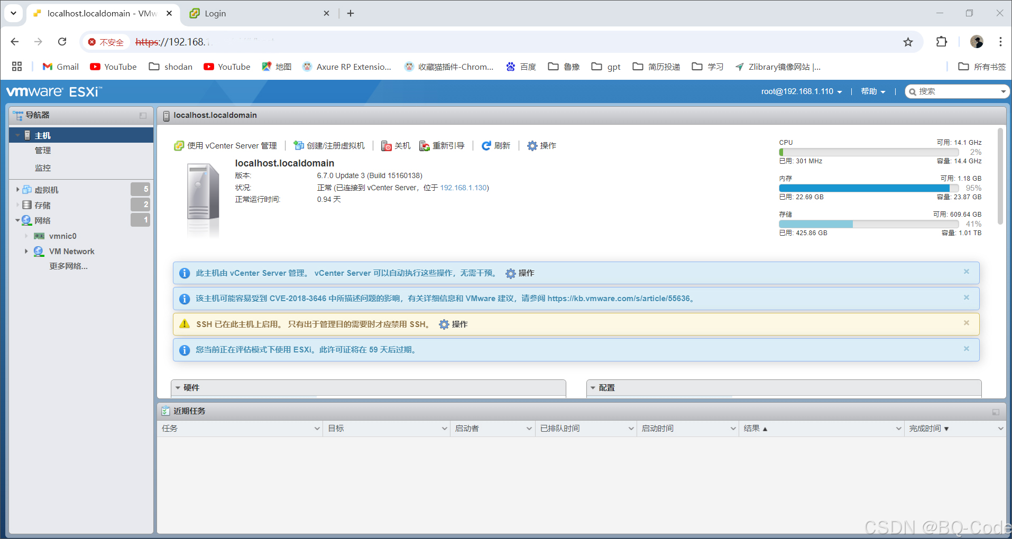
Task: Click the 关机 shutdown icon
Action: click(x=386, y=145)
